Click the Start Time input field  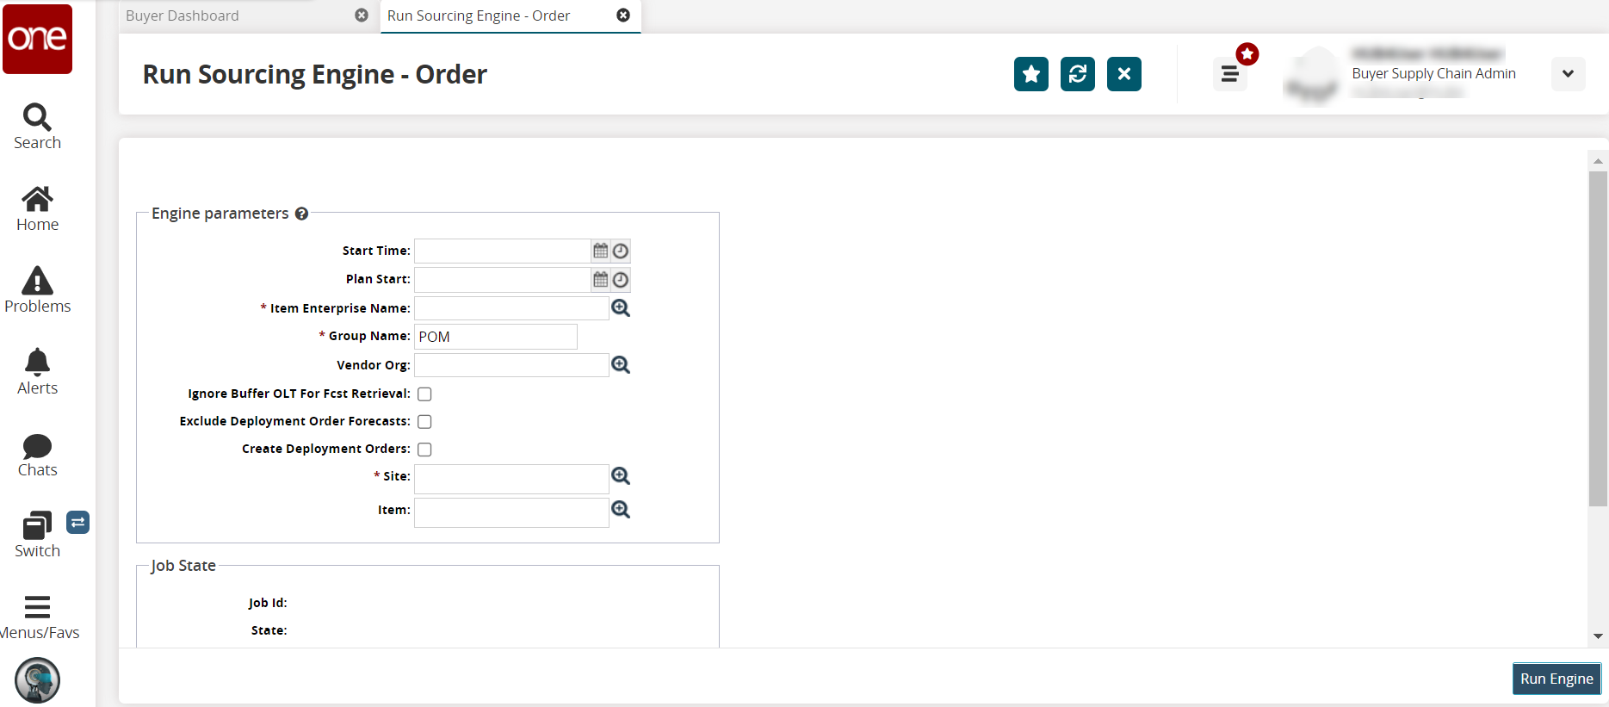coord(502,251)
